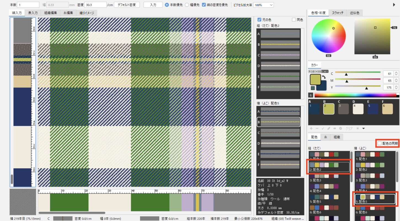
Task: Click the stepper arrows for the C value
Action: tap(396, 73)
